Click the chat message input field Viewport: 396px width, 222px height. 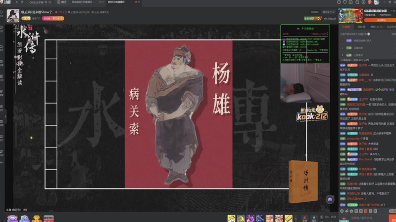(x=369, y=218)
